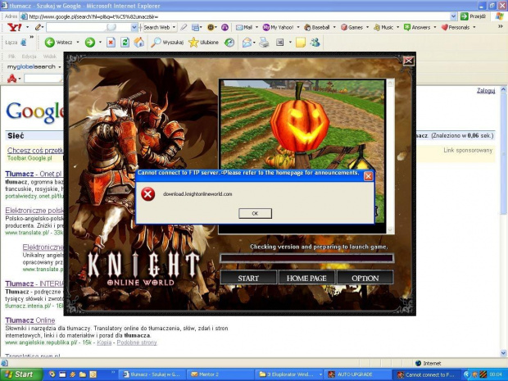The width and height of the screenshot is (508, 381).
Task: Click the launcher version-check progress bar
Action: (306, 258)
